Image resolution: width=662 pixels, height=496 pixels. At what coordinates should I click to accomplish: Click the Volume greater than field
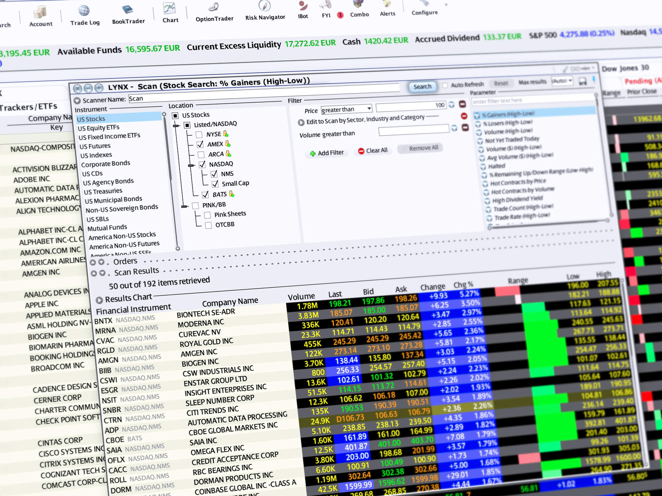tap(414, 130)
